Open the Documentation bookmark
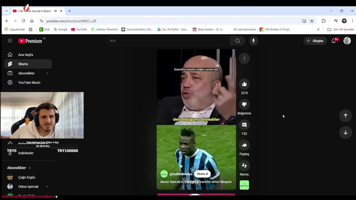Viewport: 356px width, 200px height. coord(137,29)
